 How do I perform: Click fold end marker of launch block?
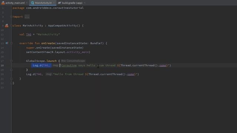(x=11, y=70)
